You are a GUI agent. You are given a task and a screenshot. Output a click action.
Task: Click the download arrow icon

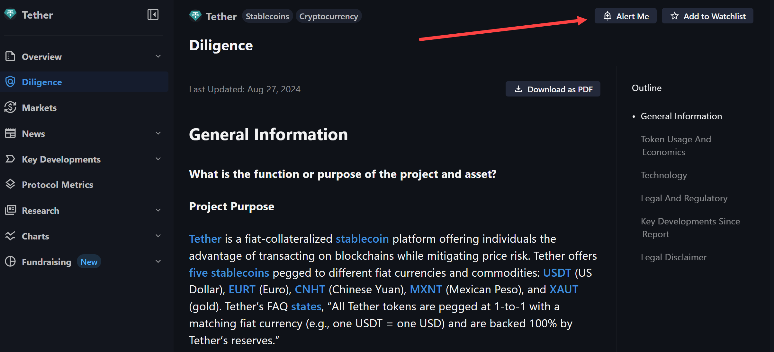pos(518,89)
